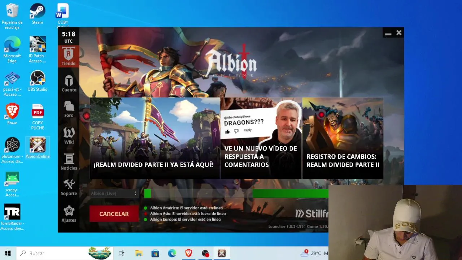Click the Buscar taskbar search box
The width and height of the screenshot is (462, 260).
[x=65, y=253]
